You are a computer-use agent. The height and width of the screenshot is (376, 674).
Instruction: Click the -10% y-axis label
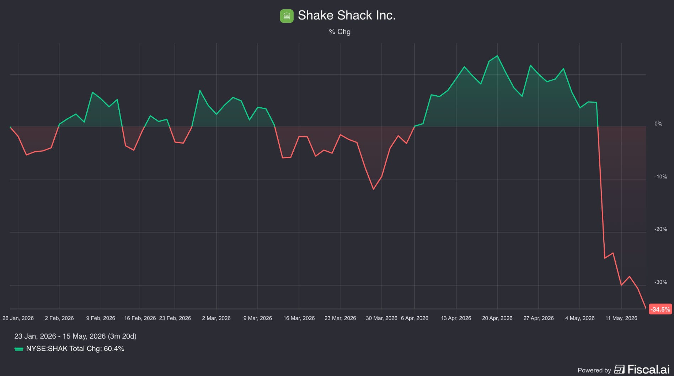[660, 177]
